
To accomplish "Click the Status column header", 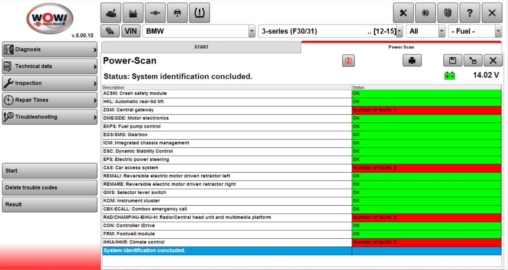I will point(426,87).
